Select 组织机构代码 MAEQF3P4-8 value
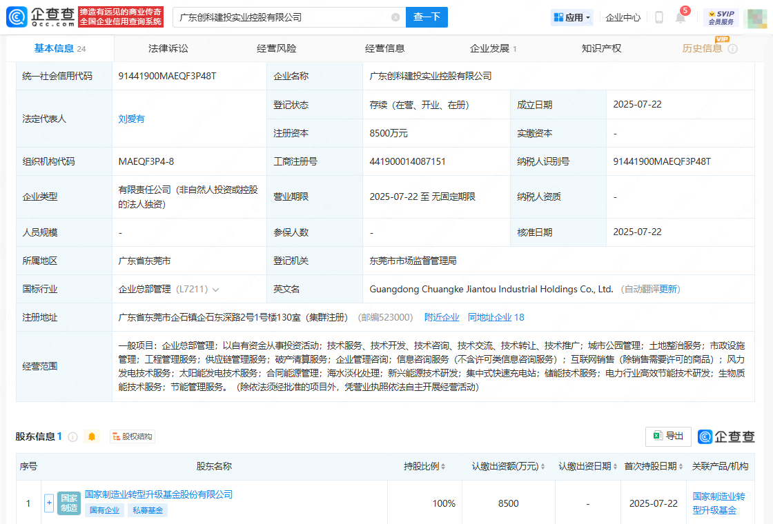This screenshot has height=524, width=773. pos(146,161)
